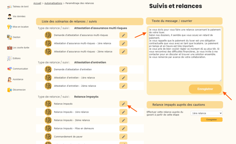
Task: Edit 'Attestation d'assurance multi-risques - 2ème relance'
Action: (123, 52)
